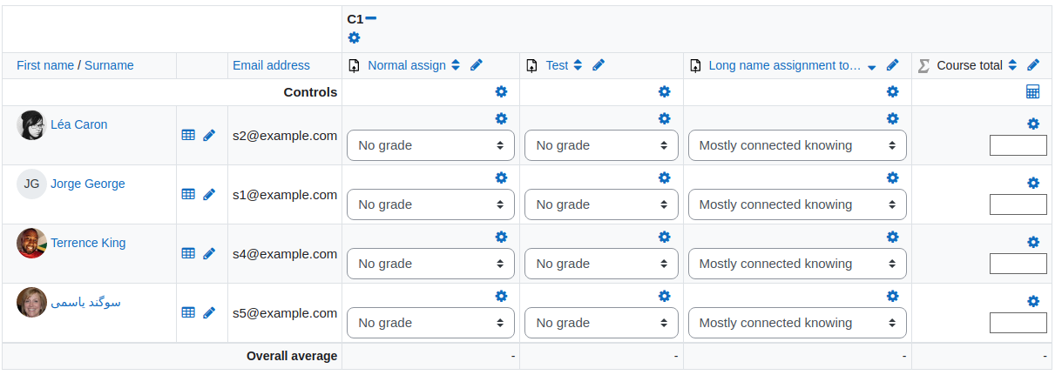This screenshot has width=1062, height=375.
Task: Sort the Course total column
Action: 1012,65
